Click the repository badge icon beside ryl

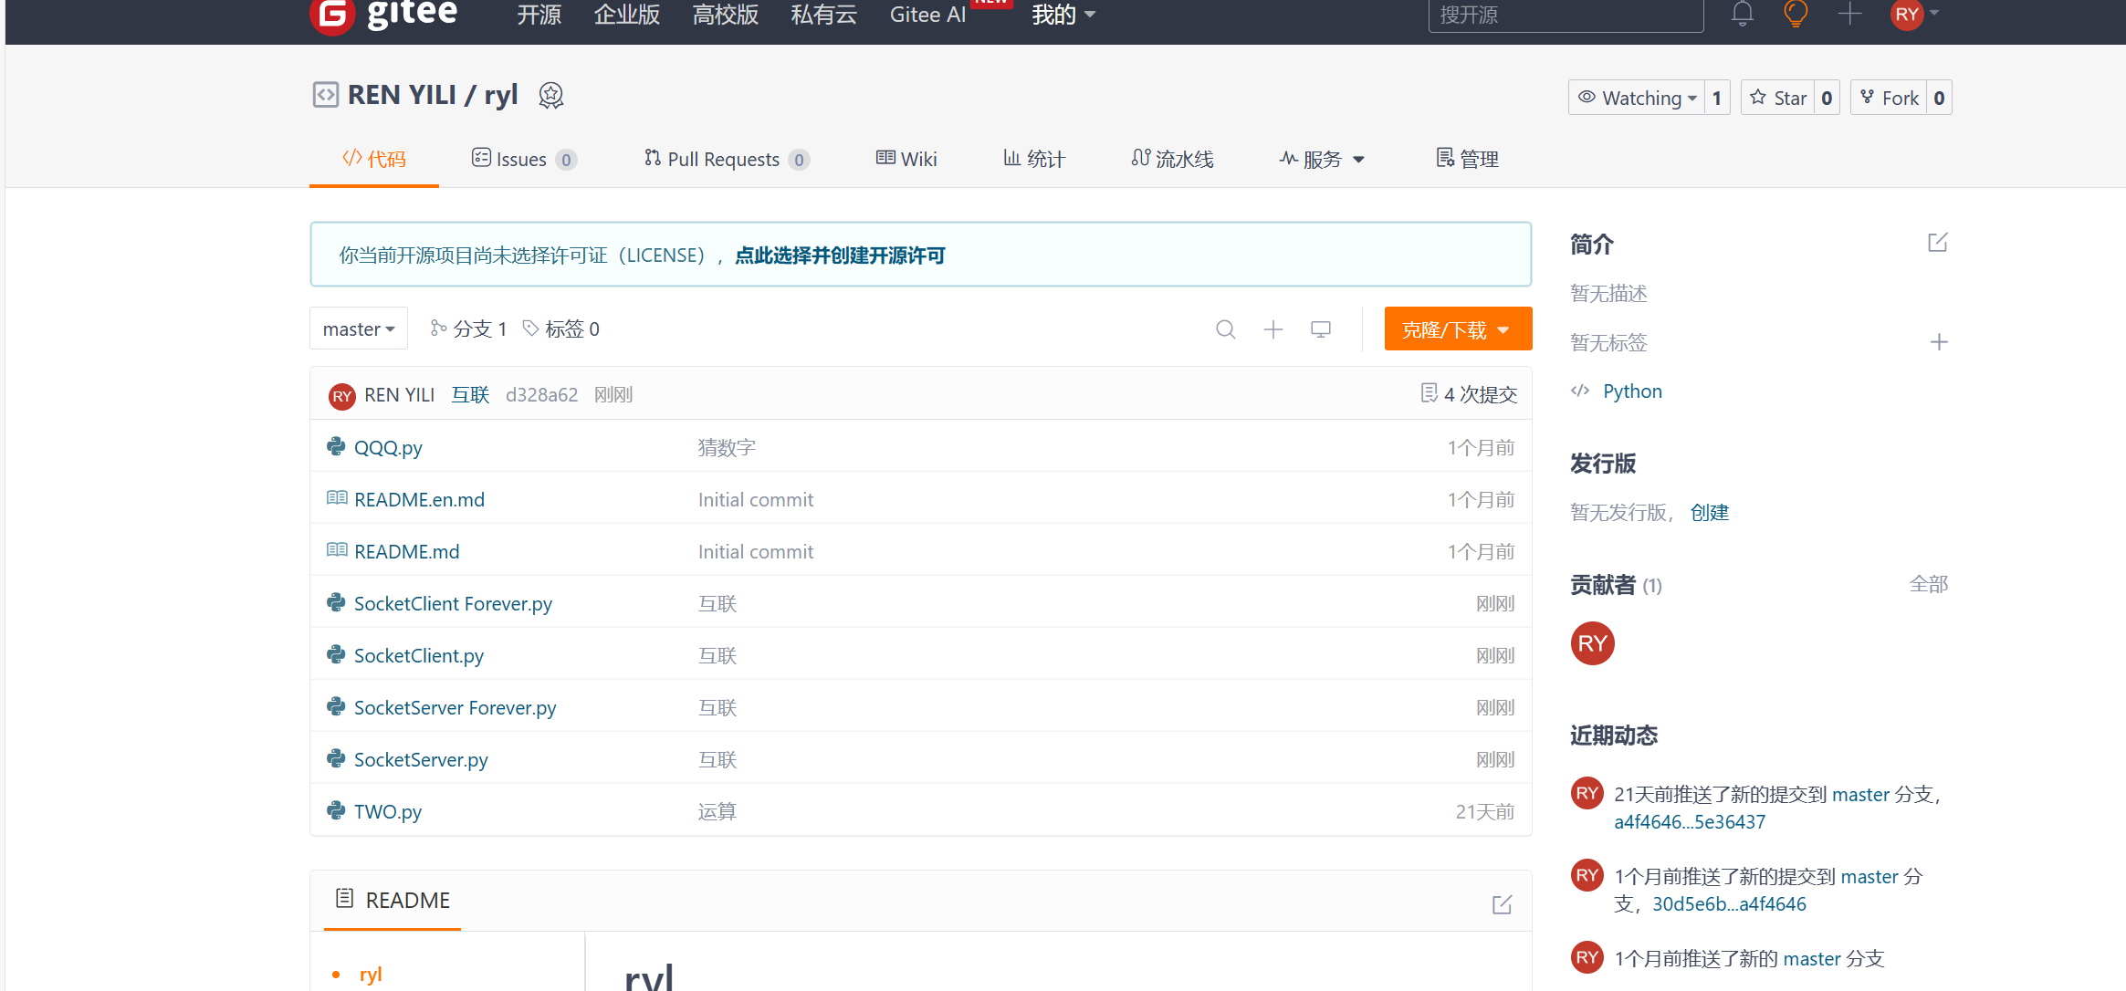coord(550,95)
